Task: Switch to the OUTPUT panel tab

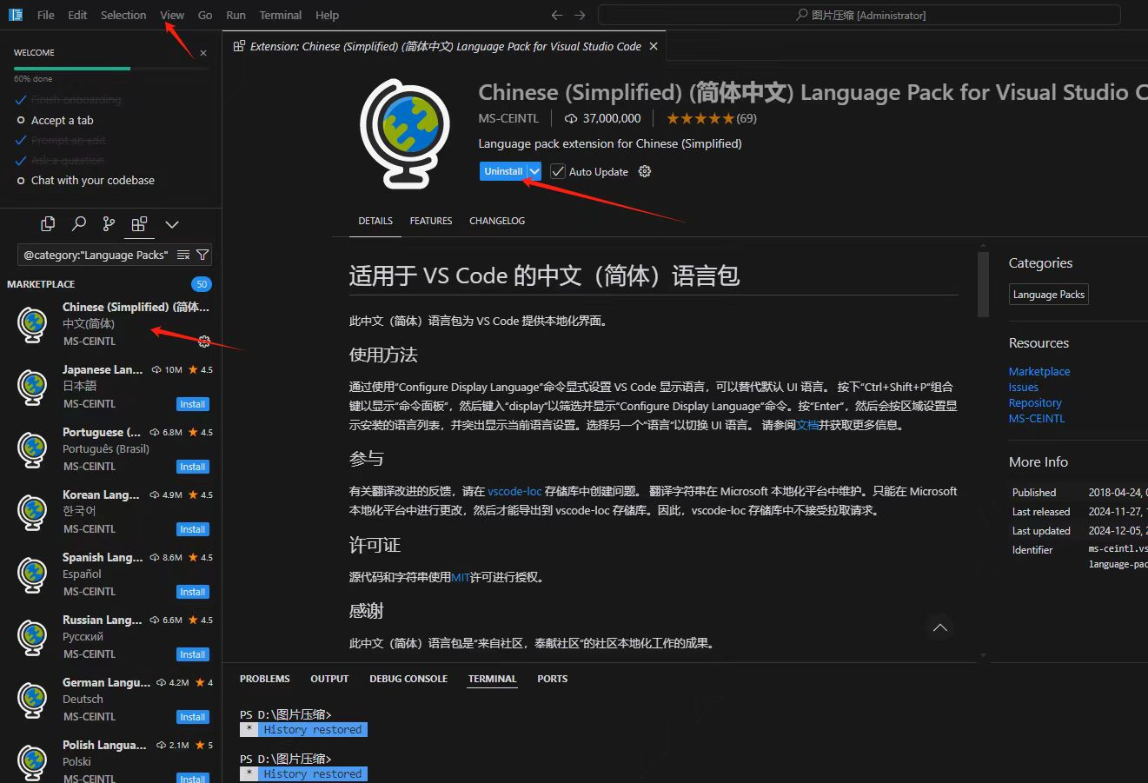Action: (329, 679)
